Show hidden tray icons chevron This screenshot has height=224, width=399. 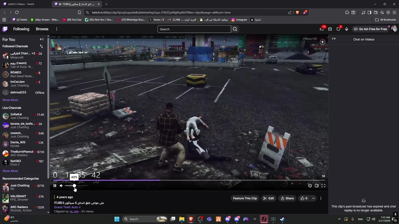pos(339,219)
